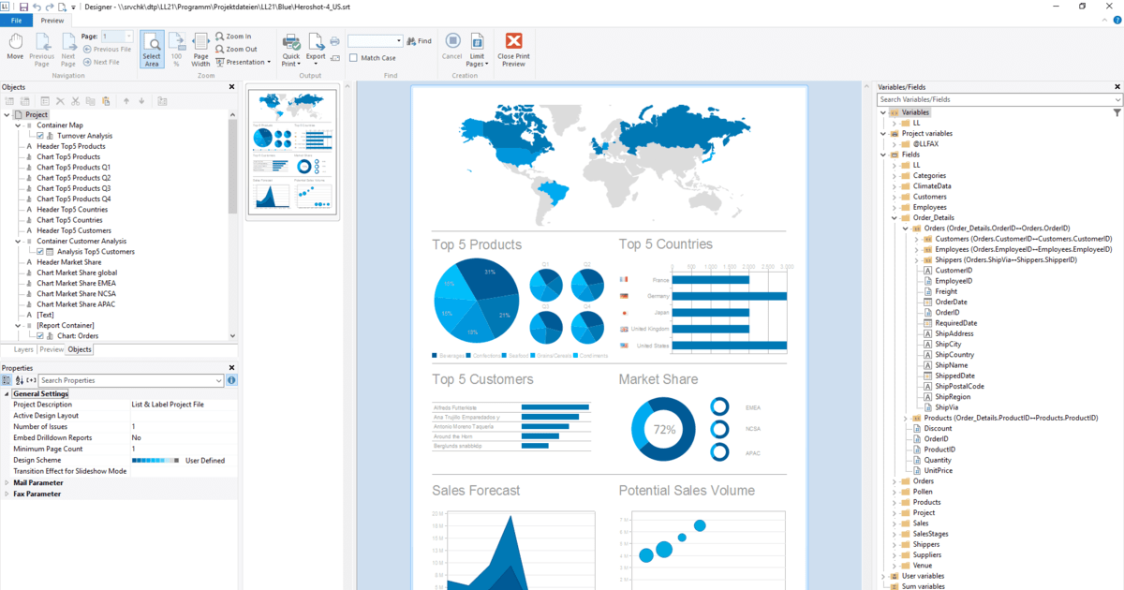Click the Properties info icon
This screenshot has width=1124, height=590.
coord(231,380)
